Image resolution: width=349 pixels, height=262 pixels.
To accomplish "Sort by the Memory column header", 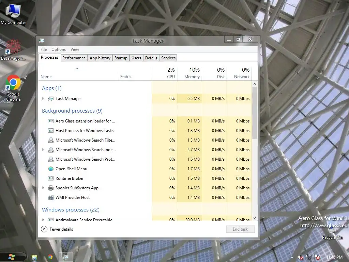I will click(x=189, y=74).
